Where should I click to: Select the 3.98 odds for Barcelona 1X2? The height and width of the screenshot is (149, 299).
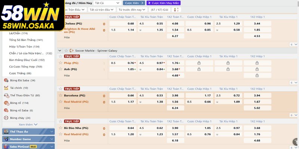[x=175, y=95]
